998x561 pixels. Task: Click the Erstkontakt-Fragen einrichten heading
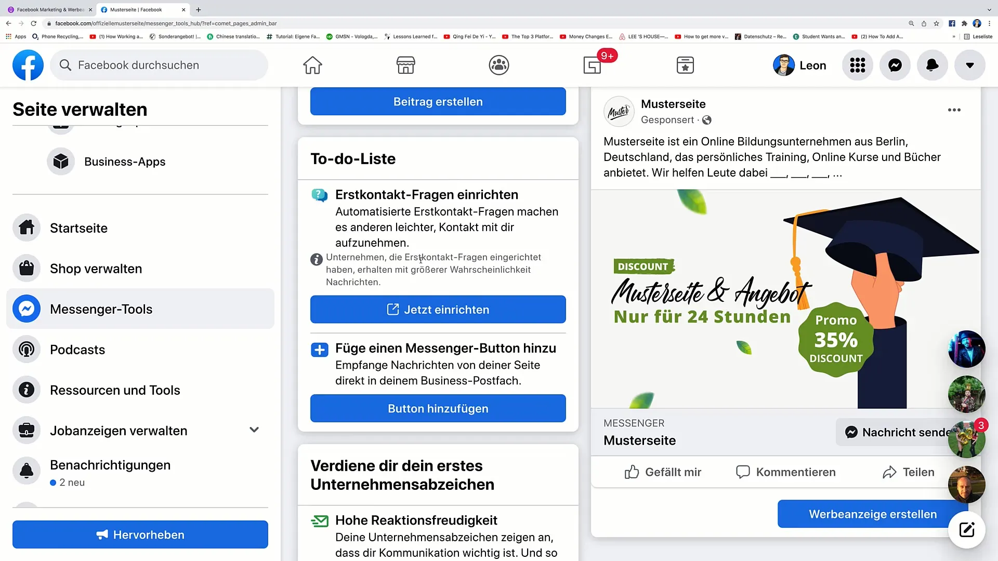coord(426,194)
